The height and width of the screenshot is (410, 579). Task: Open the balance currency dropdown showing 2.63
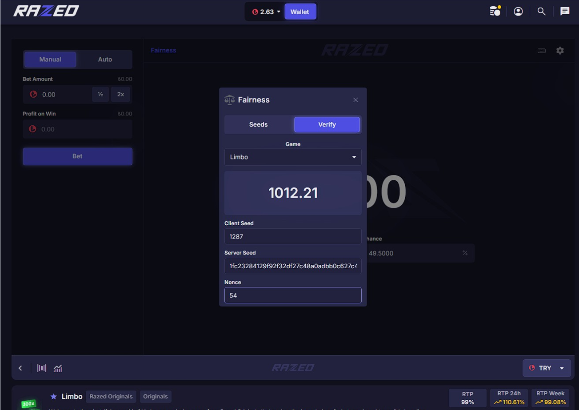pyautogui.click(x=266, y=12)
